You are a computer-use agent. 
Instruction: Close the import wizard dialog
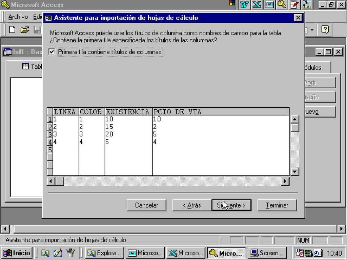[298, 18]
